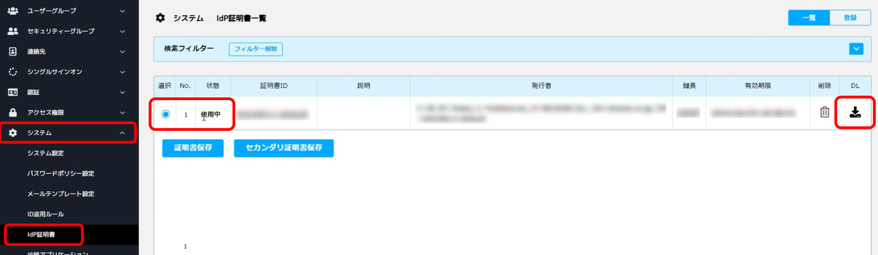Click the フィルター解除 button
The image size is (878, 255).
pos(256,49)
